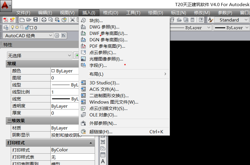Choose DWF 参考底图(U)... menu entry
This screenshot has width=250, height=165.
tap(124, 33)
